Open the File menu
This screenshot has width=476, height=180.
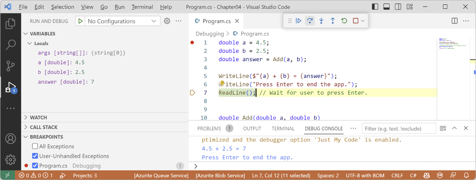click(x=23, y=7)
